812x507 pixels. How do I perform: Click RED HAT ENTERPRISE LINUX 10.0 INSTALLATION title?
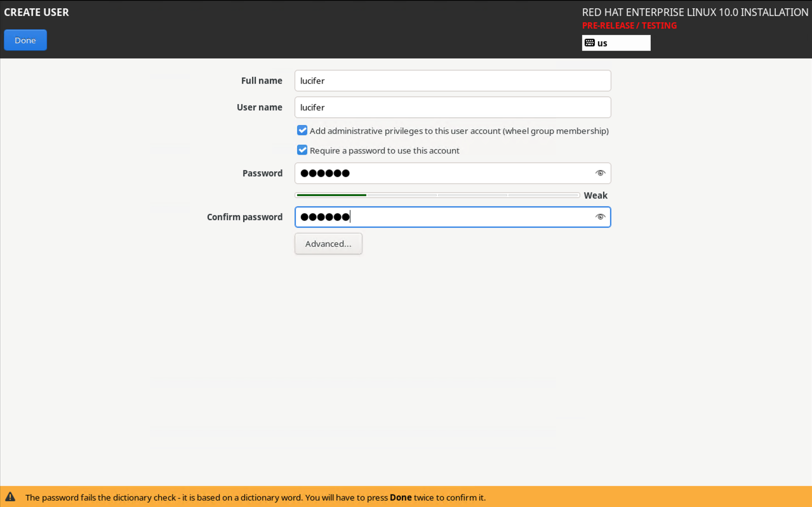pos(695,12)
